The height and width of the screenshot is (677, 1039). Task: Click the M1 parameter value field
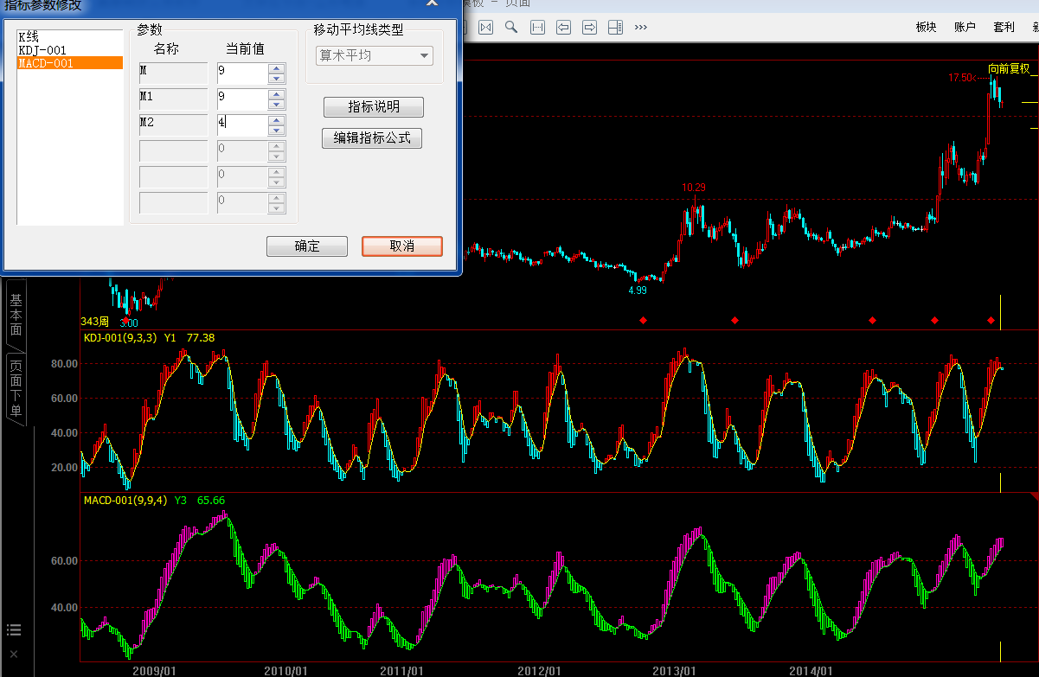click(241, 99)
